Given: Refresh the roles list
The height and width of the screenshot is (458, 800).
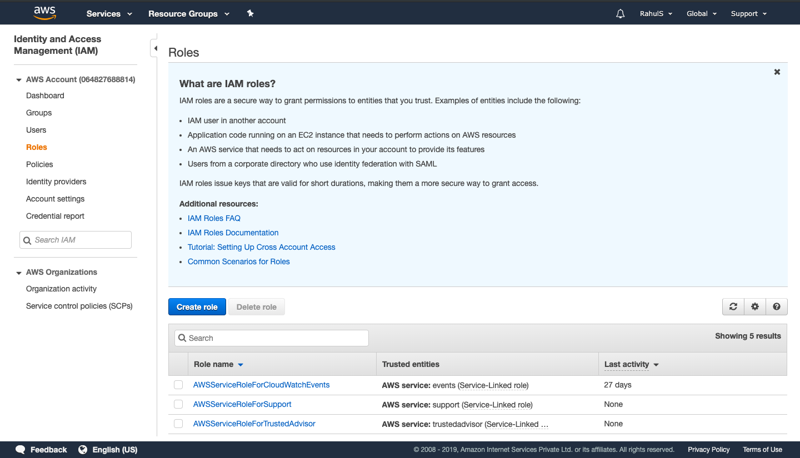Looking at the screenshot, I should tap(733, 306).
